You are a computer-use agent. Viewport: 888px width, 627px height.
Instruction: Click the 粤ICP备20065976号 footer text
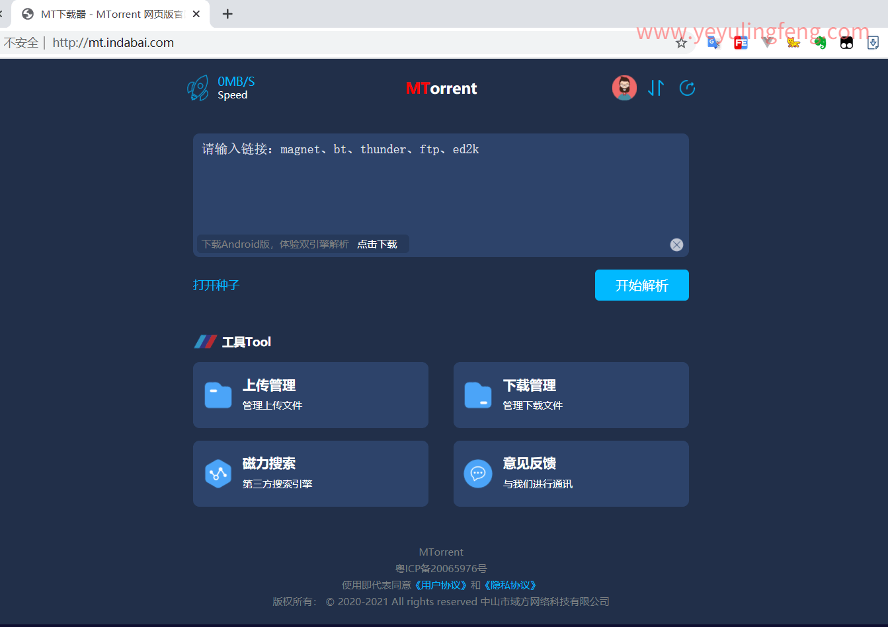pyautogui.click(x=441, y=569)
